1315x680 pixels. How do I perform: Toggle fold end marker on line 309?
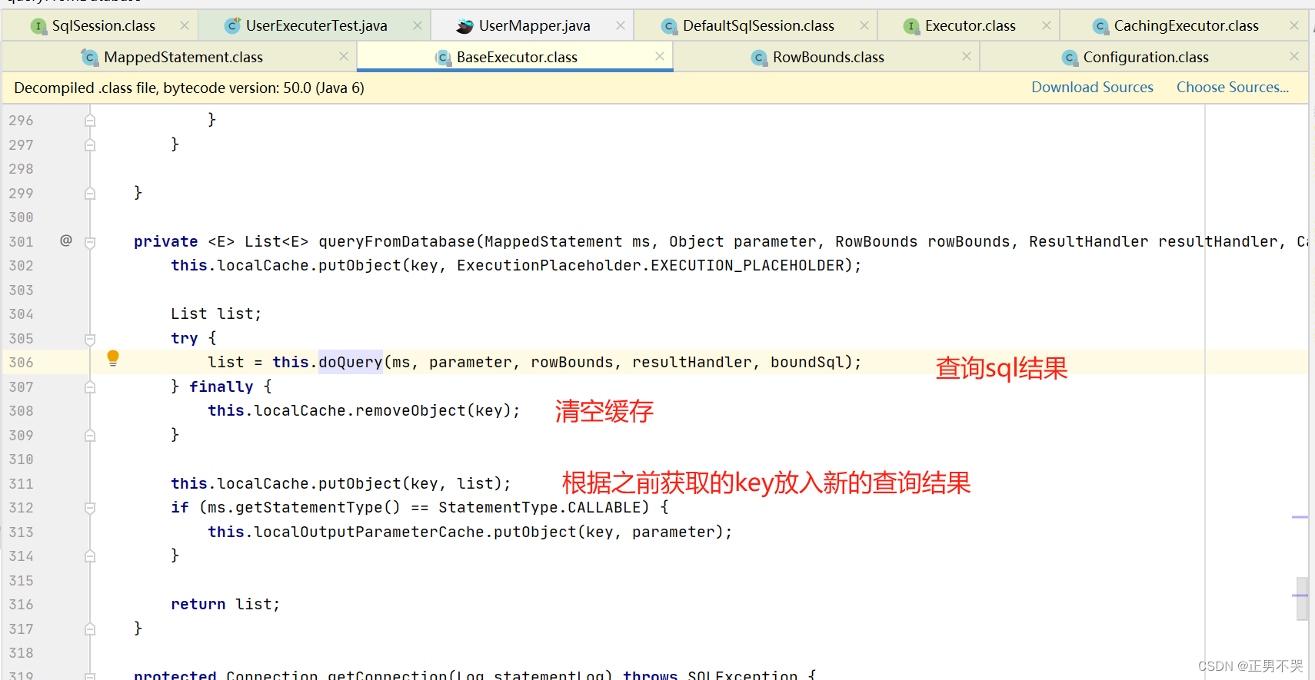pyautogui.click(x=90, y=436)
